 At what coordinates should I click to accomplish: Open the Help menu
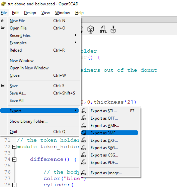(79, 13)
